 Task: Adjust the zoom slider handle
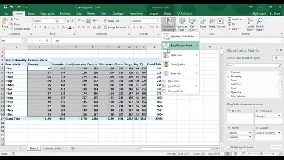pos(261,154)
